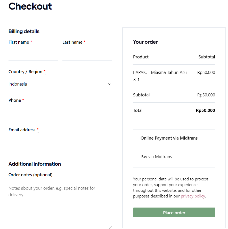The height and width of the screenshot is (229, 228).
Task: Select Online Payment via Midtrans option
Action: click(x=169, y=138)
